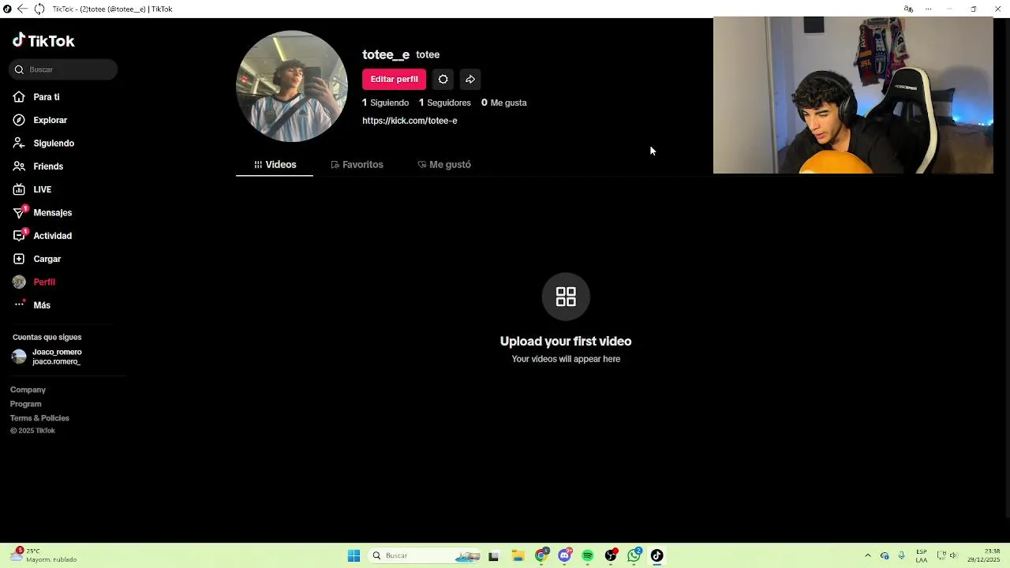1010x568 pixels.
Task: Open the totee_e profile picture
Action: 292,87
